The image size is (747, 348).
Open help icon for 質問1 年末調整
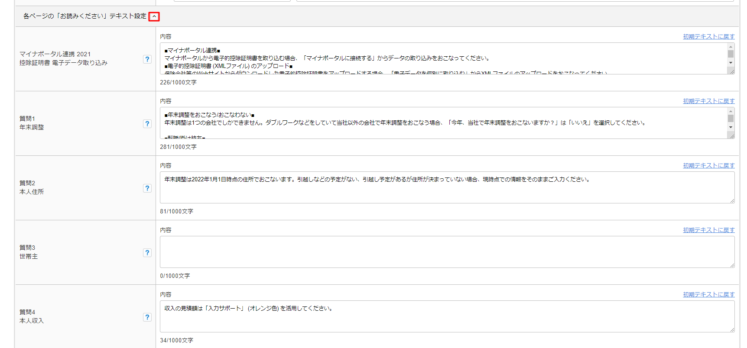pos(147,124)
